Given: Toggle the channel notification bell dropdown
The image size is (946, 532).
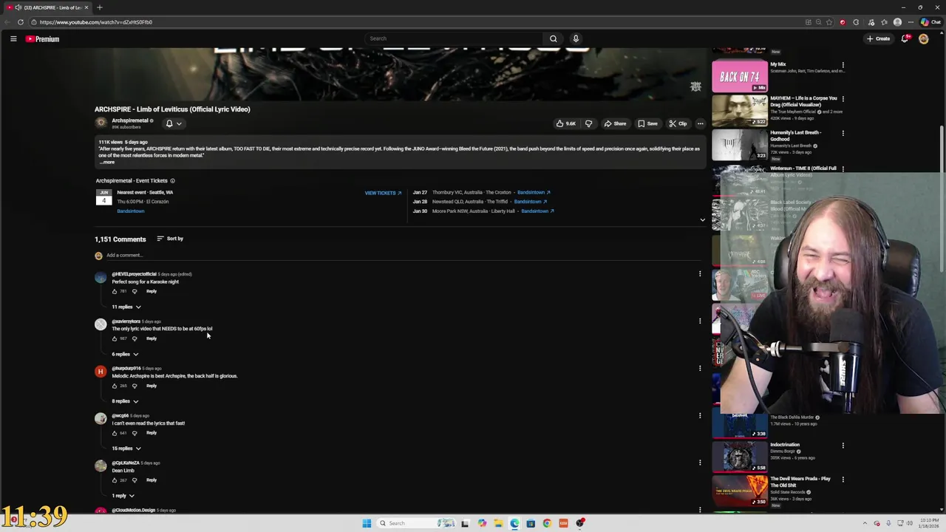Looking at the screenshot, I should point(173,123).
